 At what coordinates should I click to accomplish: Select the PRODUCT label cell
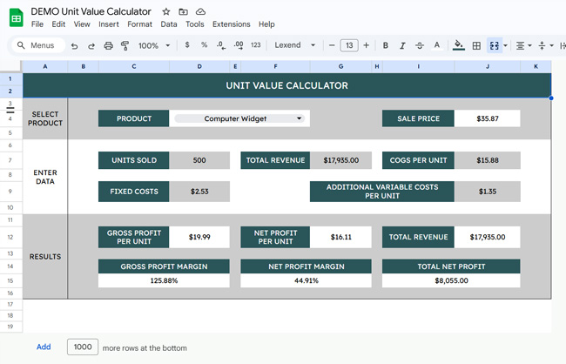point(133,118)
